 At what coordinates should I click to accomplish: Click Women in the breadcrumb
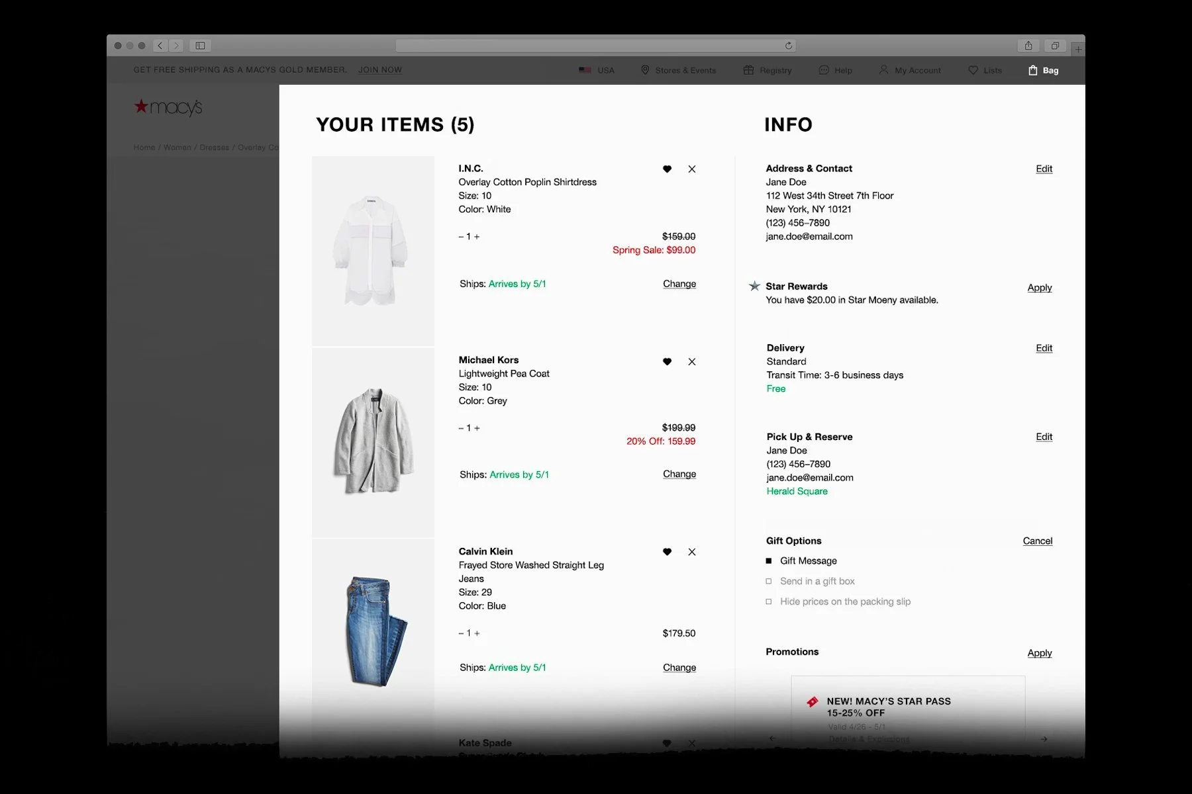pyautogui.click(x=177, y=148)
